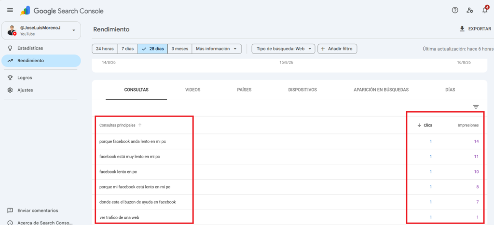The height and width of the screenshot is (225, 494).
Task: Open the hamburger main menu
Action: point(10,10)
